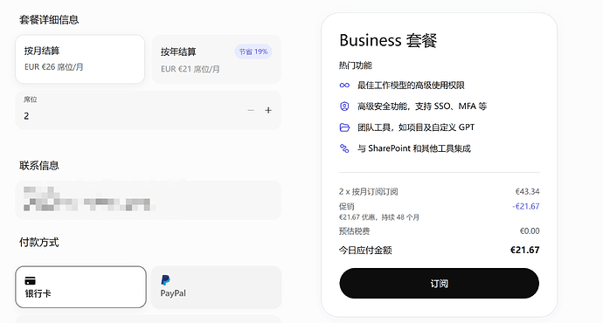Choose 银行卡 as payment method
603x323 pixels.
pyautogui.click(x=80, y=287)
